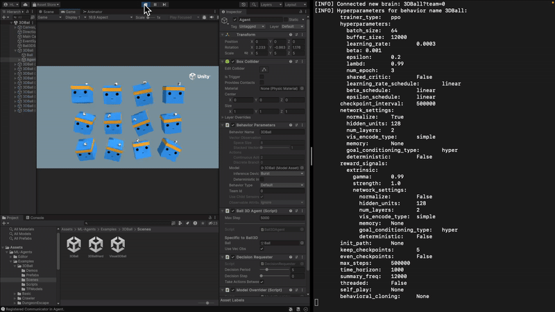Open the Layout dropdown

pos(296,5)
